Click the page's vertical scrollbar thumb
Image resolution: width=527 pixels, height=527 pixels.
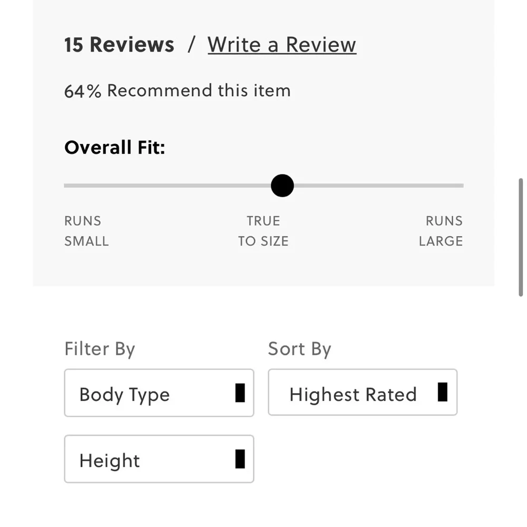[521, 237]
